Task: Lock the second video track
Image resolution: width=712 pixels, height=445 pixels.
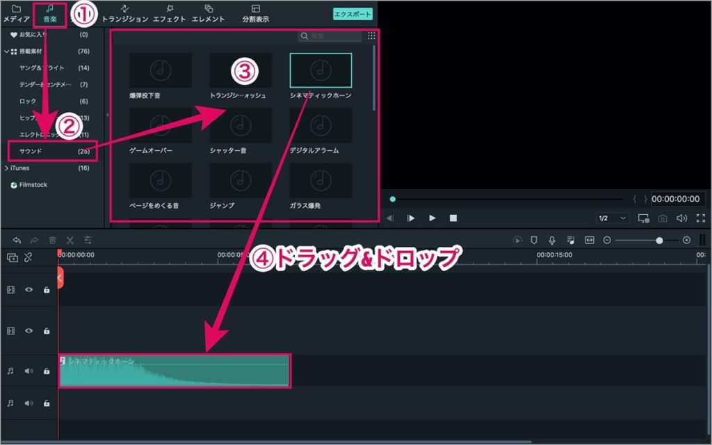Action: pos(47,331)
